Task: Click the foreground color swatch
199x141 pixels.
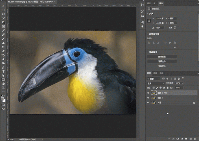Action: pyautogui.click(x=3, y=98)
